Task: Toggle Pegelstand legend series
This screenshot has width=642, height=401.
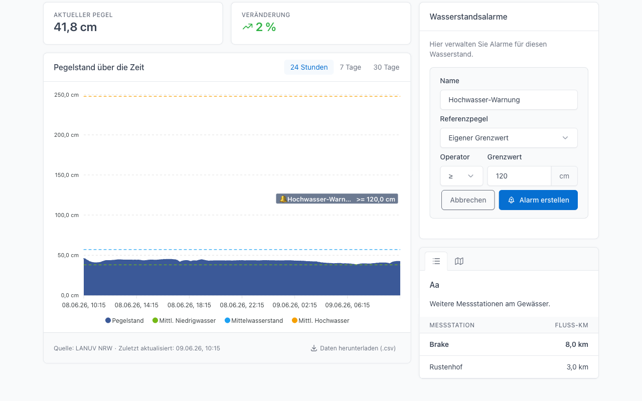Action: tap(124, 320)
